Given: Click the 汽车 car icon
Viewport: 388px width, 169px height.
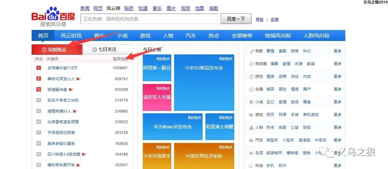Looking at the screenshot, I should [251, 140].
